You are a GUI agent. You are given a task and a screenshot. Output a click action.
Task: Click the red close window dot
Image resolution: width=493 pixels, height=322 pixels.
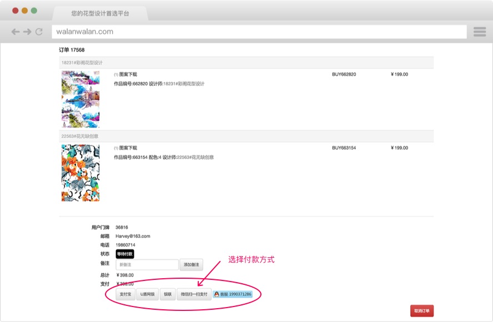click(x=16, y=11)
